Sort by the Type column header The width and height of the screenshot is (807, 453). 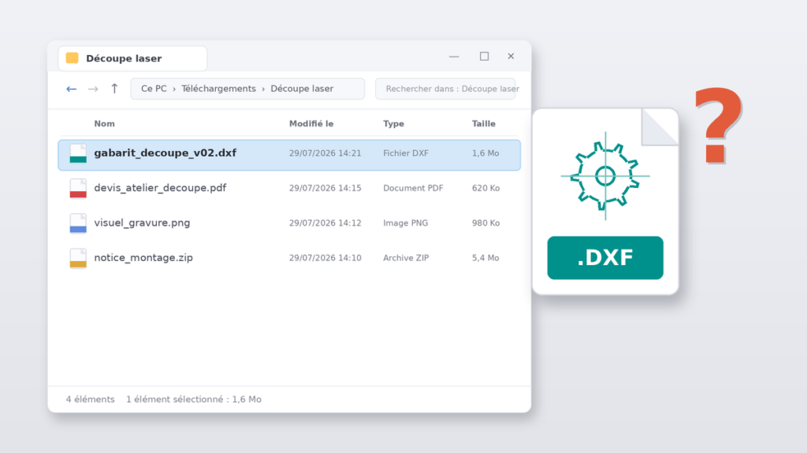394,123
